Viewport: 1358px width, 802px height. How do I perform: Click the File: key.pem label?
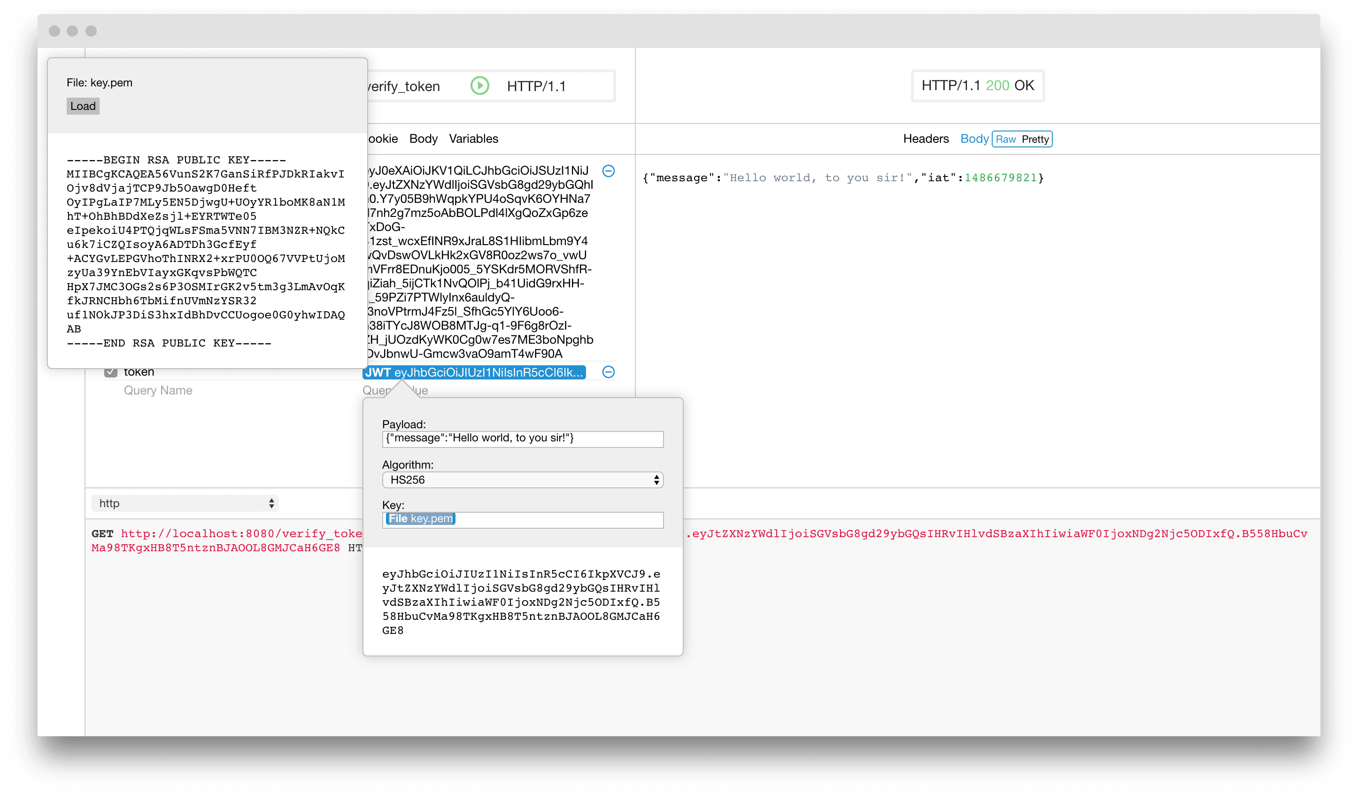click(100, 83)
